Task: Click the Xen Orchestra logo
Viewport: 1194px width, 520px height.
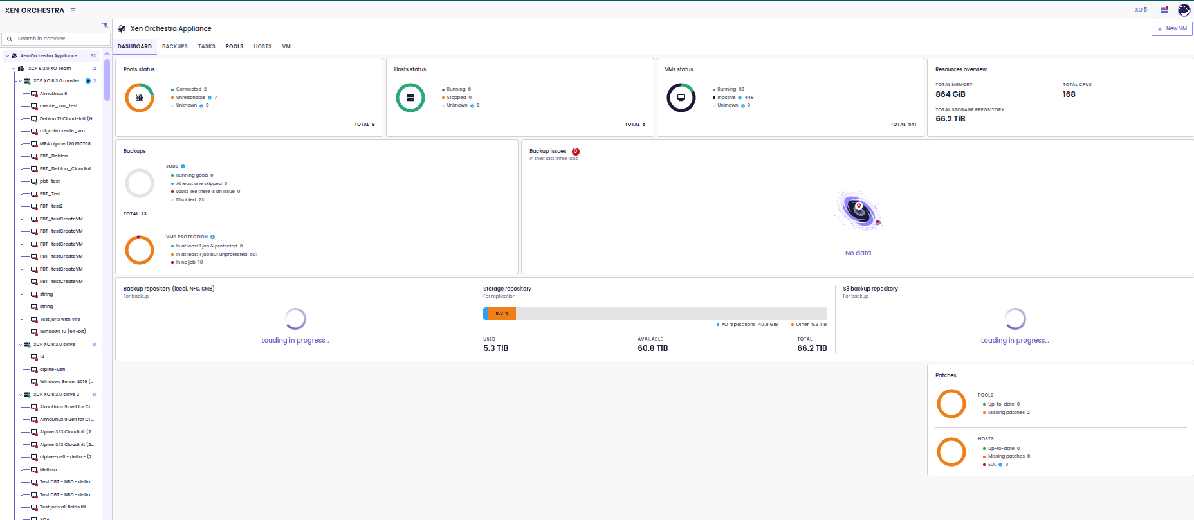Action: pyautogui.click(x=35, y=10)
